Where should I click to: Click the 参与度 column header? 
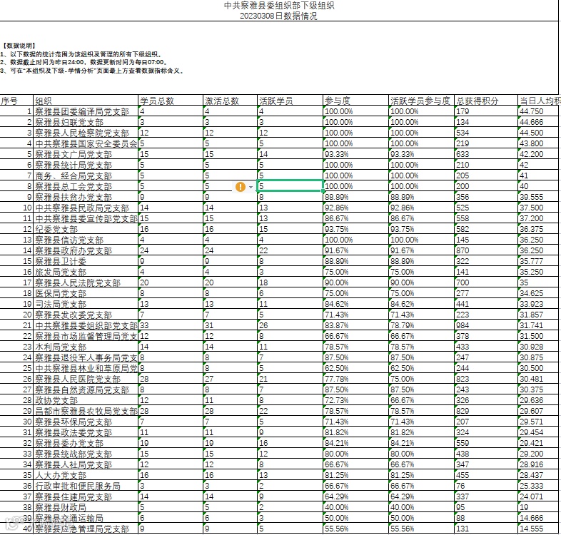(356, 101)
